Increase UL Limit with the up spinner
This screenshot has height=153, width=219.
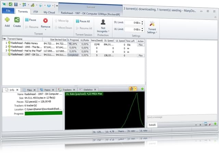(142, 28)
